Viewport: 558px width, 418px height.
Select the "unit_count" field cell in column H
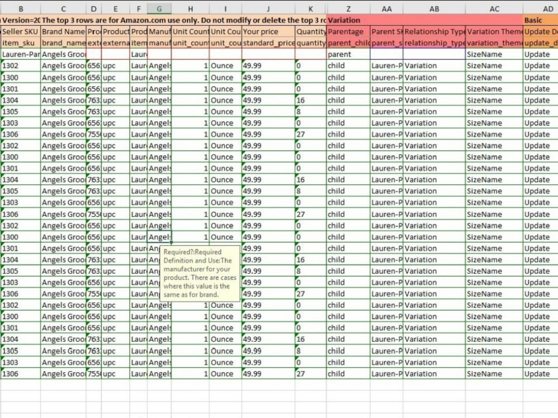pyautogui.click(x=190, y=43)
